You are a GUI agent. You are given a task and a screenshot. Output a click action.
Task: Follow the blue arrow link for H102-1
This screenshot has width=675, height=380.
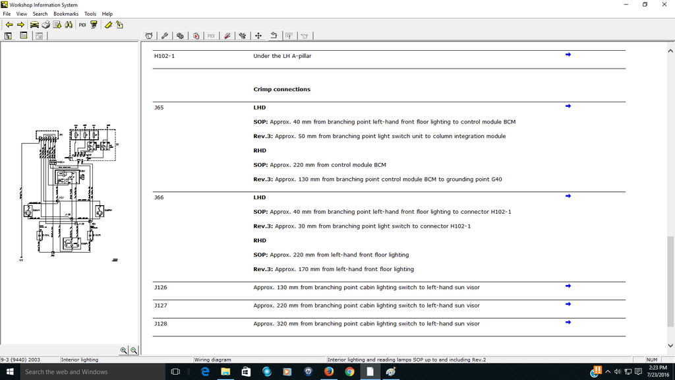point(568,55)
